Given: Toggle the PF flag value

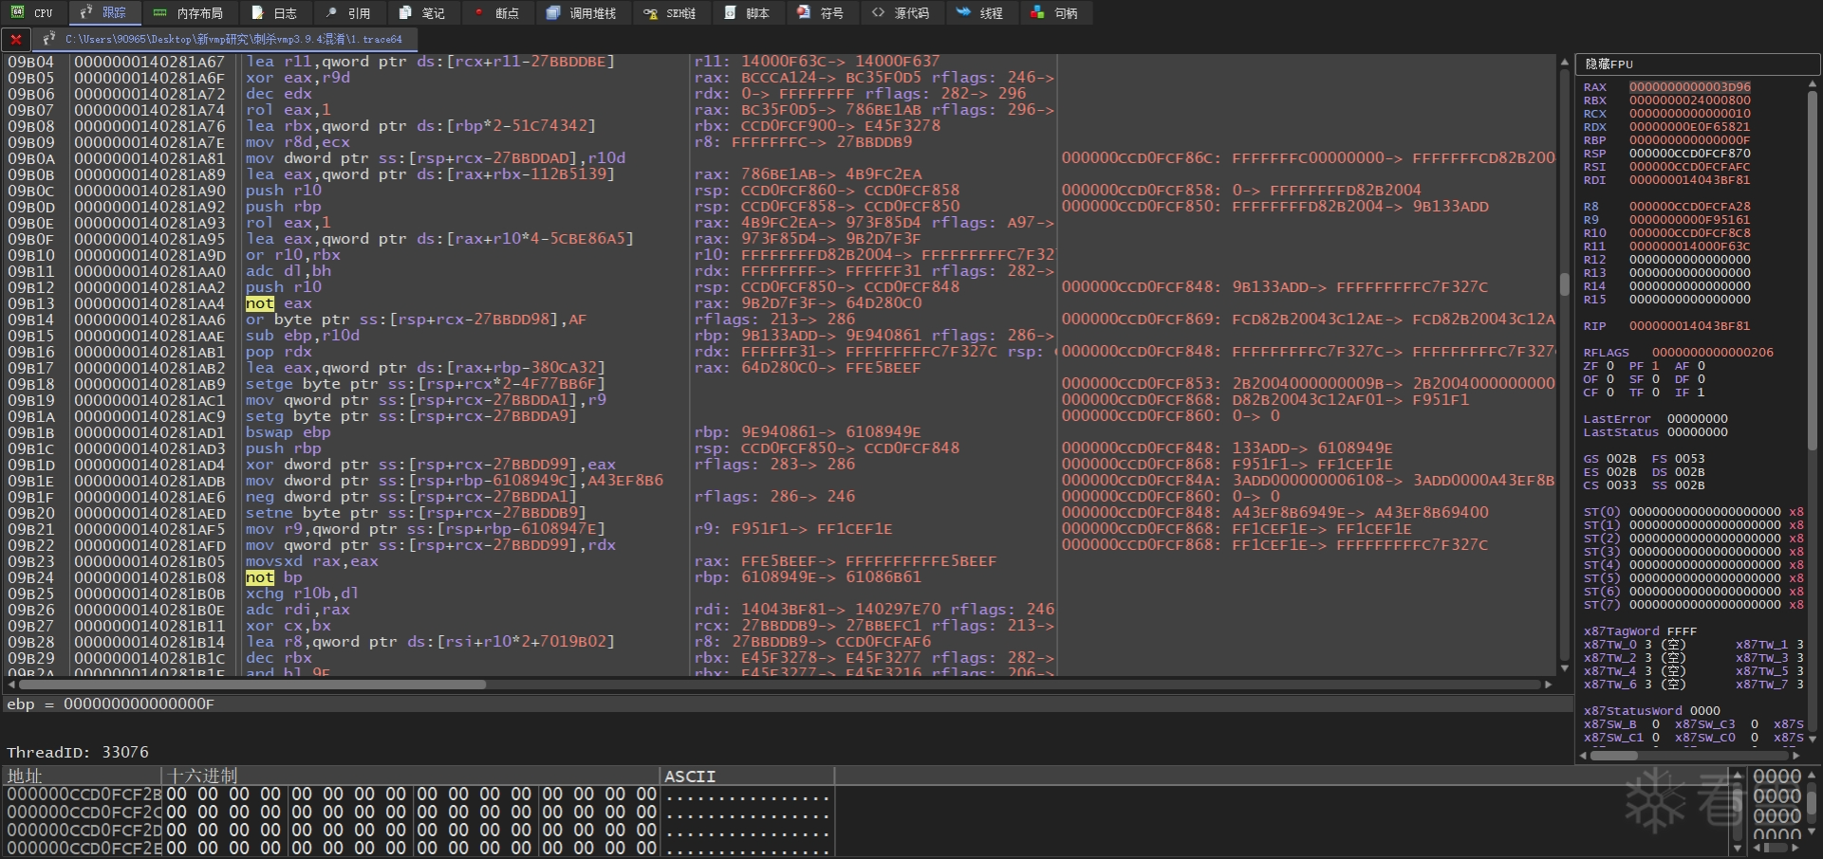Looking at the screenshot, I should pos(1656,366).
